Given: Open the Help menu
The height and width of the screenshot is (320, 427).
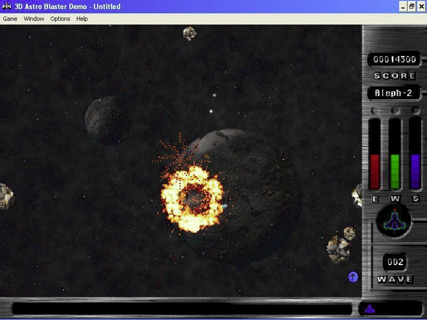Looking at the screenshot, I should point(81,19).
